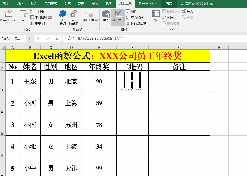The height and width of the screenshot is (176, 247).
Task: Click the formula bar with 嵌入 formula
Action: [x=155, y=39]
